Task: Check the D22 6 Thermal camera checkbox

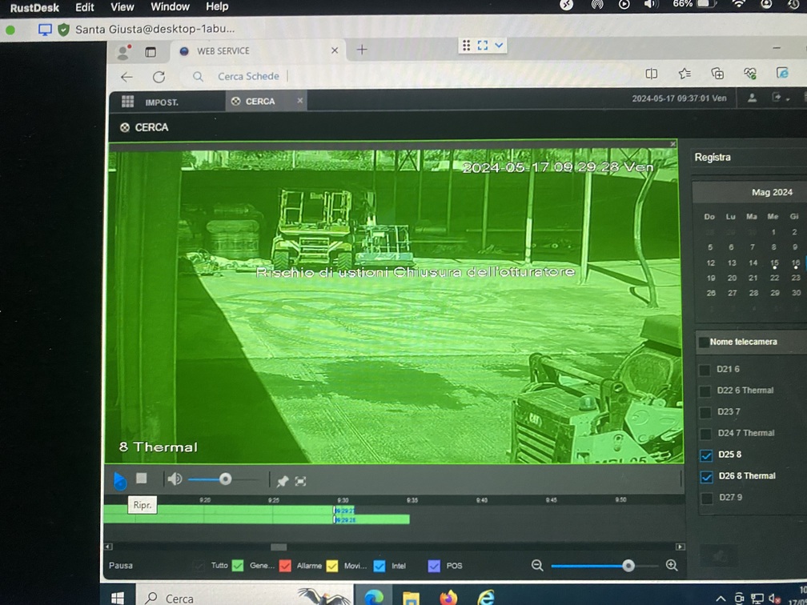Action: (x=705, y=391)
